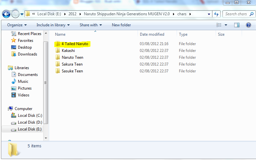Click the 4 Tailed Naruto date 03/08/2012 21:16

click(x=154, y=44)
